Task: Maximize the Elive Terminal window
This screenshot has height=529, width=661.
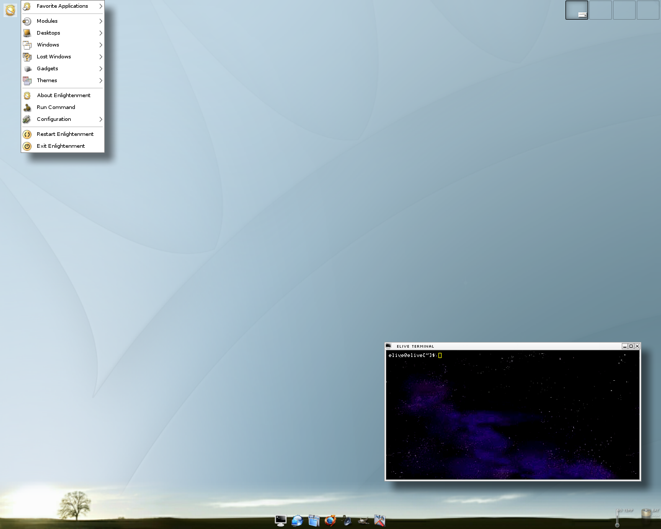Action: pos(631,346)
